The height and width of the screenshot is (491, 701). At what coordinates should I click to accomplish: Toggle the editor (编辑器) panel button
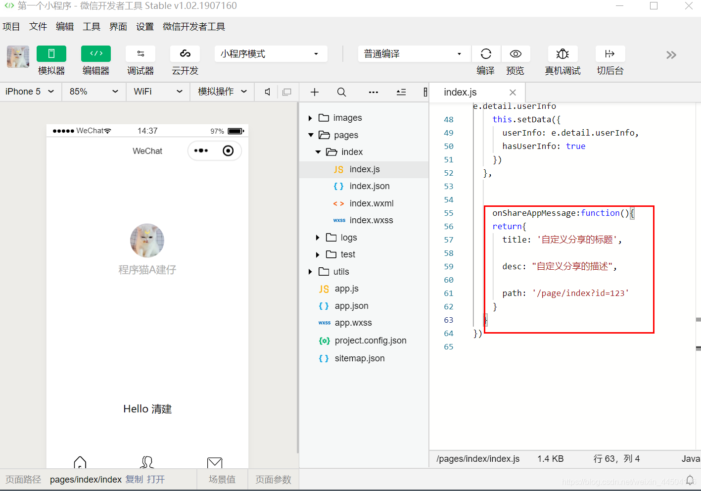pos(96,53)
